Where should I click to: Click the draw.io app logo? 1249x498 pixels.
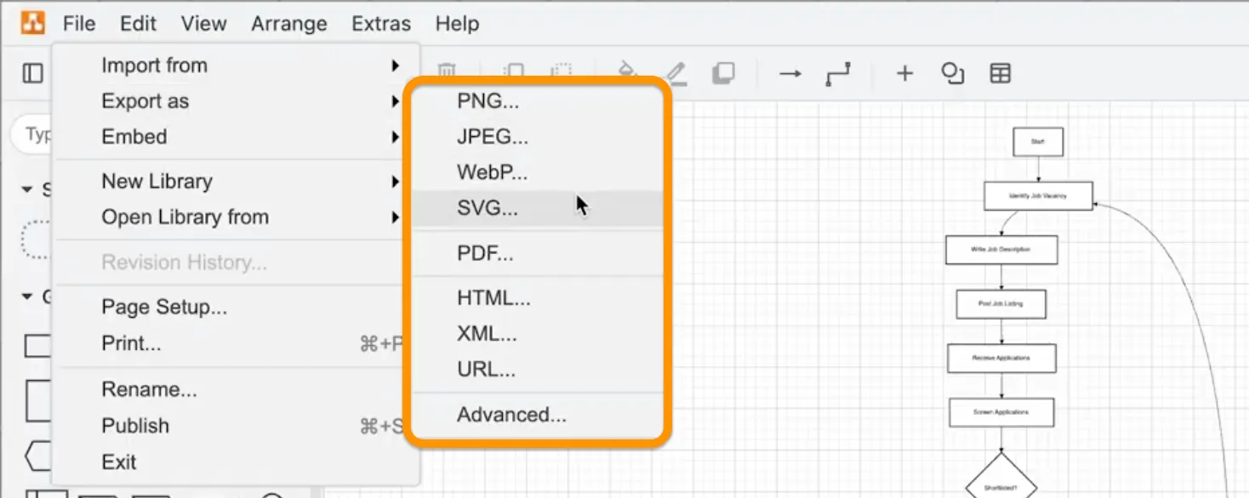tap(32, 23)
